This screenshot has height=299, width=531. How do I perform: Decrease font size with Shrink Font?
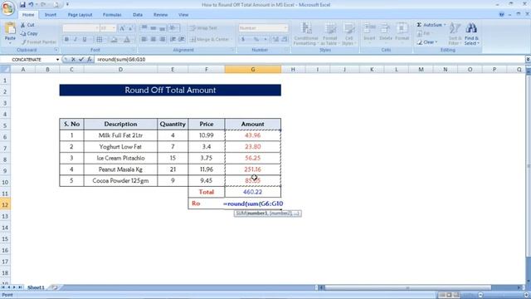tap(130, 28)
